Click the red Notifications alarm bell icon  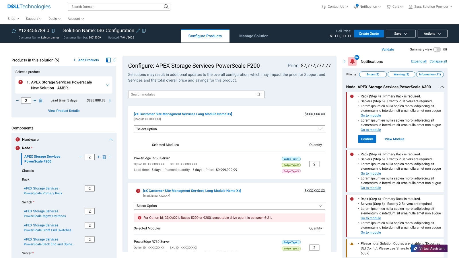pos(352,61)
